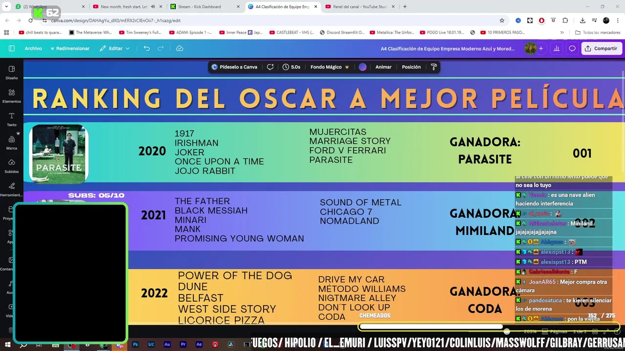Image resolution: width=625 pixels, height=351 pixels.
Task: Click the Redimensionar option
Action: coord(69,48)
